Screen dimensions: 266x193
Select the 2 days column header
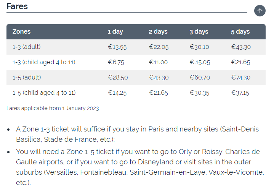[158, 32]
